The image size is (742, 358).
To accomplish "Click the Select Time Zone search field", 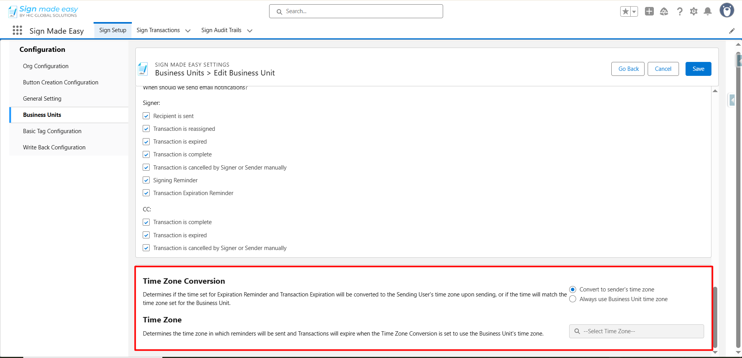I will pos(636,331).
